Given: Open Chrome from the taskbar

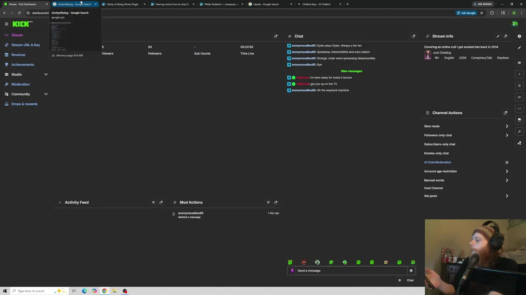Looking at the screenshot, I should (x=104, y=291).
